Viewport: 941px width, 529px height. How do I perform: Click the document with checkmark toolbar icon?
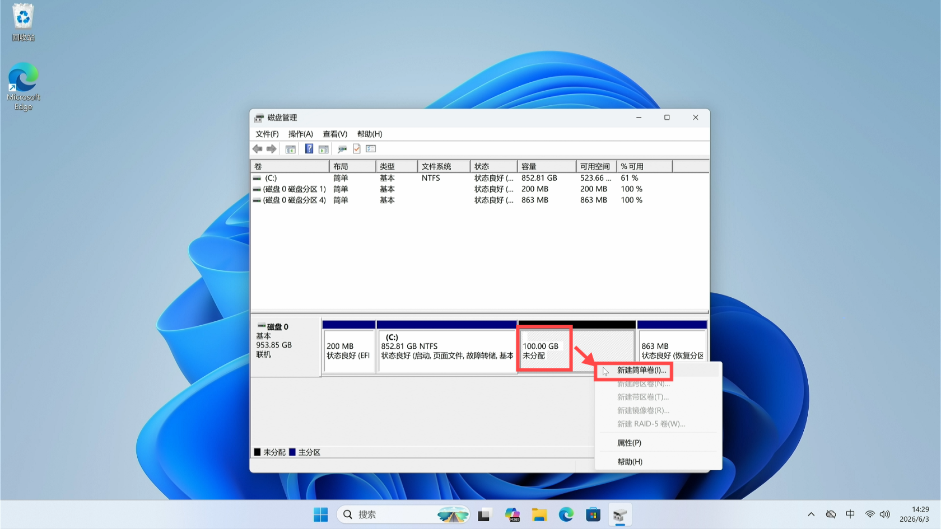pyautogui.click(x=357, y=149)
